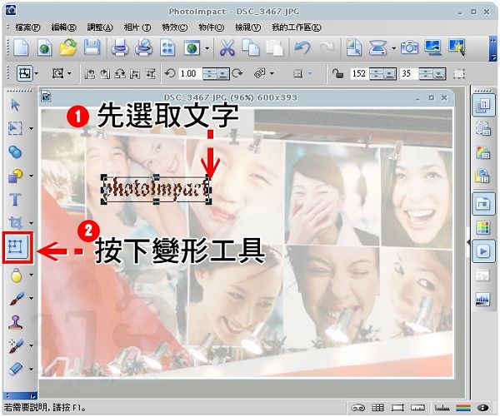Click the Print icon

click(x=120, y=47)
